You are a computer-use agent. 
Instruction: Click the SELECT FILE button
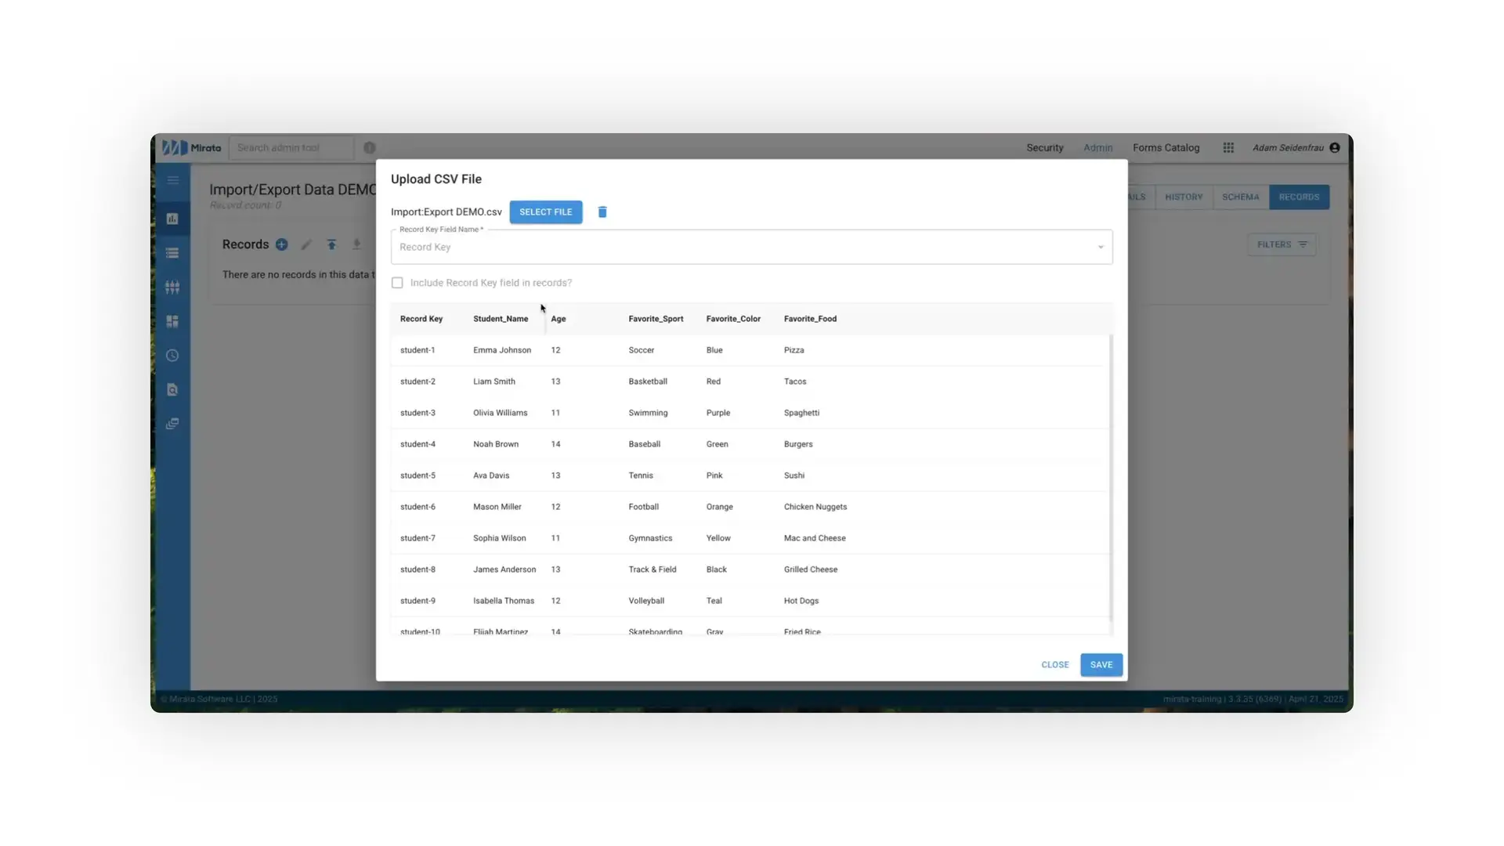pos(545,211)
